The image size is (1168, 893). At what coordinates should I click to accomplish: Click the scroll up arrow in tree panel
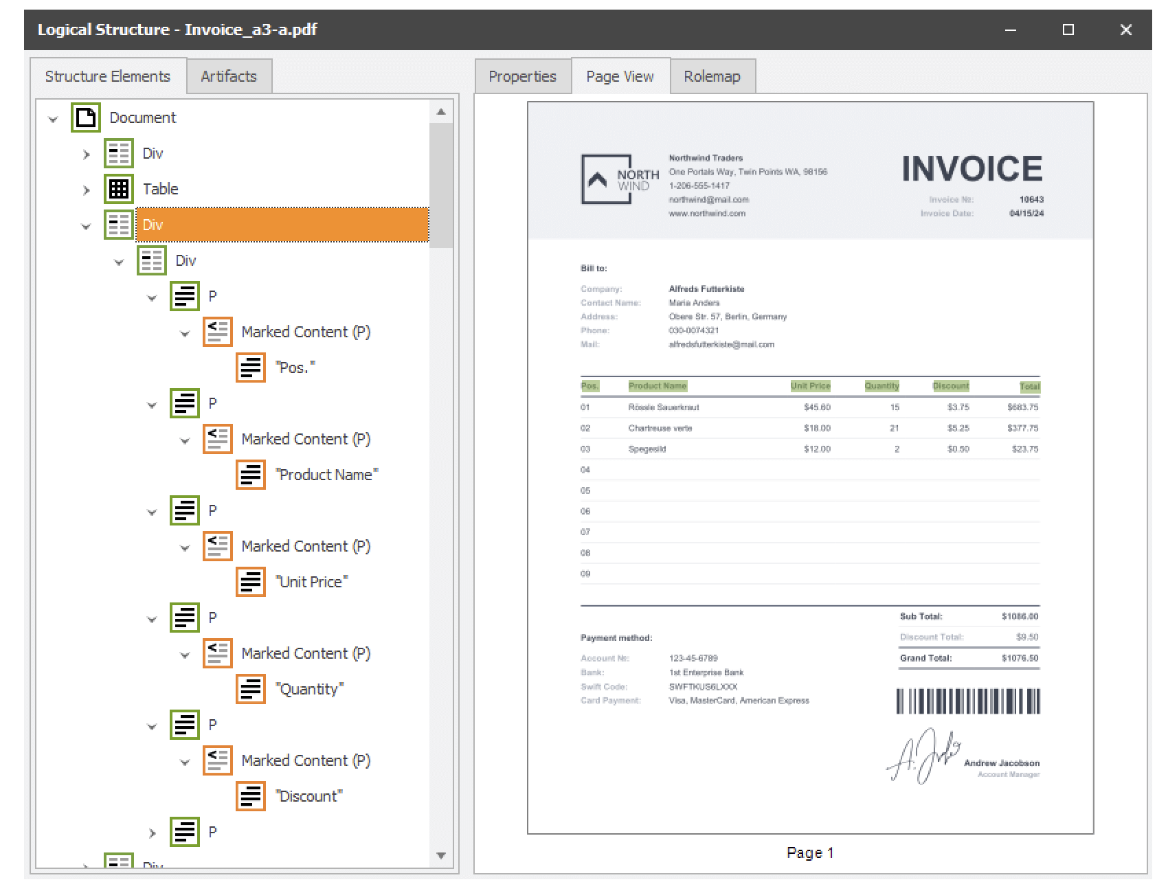tap(441, 111)
